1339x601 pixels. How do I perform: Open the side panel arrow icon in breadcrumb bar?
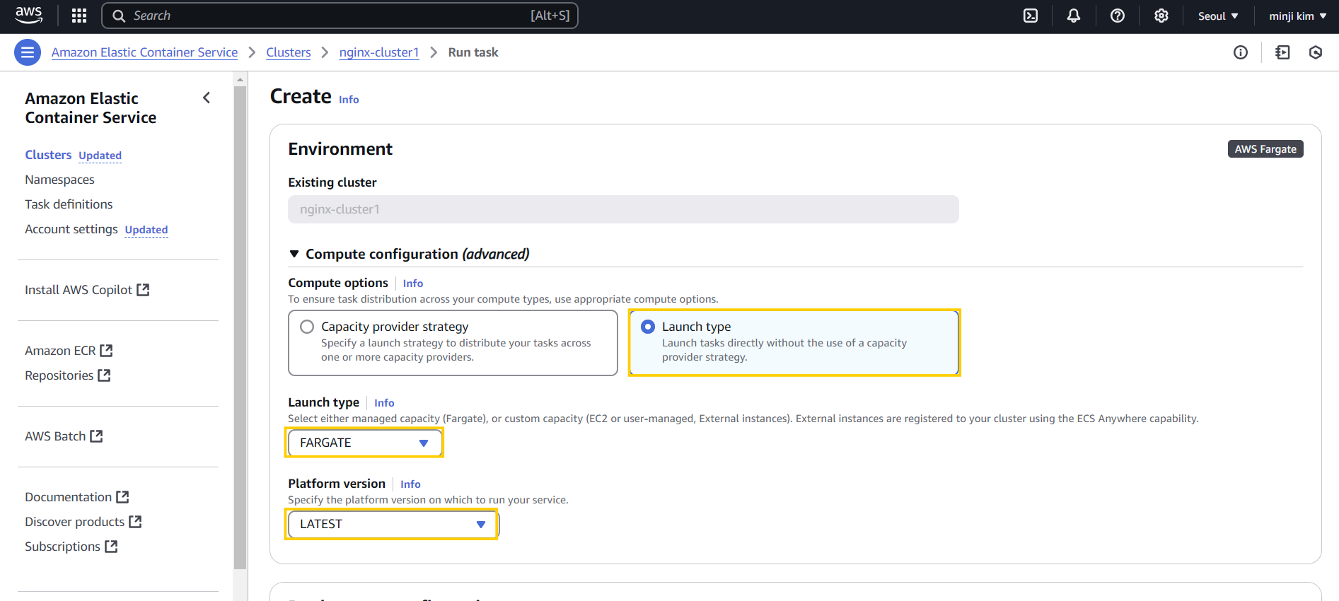click(1282, 52)
